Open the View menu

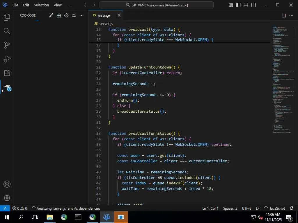(58, 5)
